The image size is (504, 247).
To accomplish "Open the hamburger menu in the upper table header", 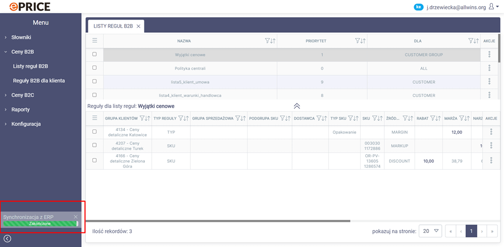I will 94,41.
